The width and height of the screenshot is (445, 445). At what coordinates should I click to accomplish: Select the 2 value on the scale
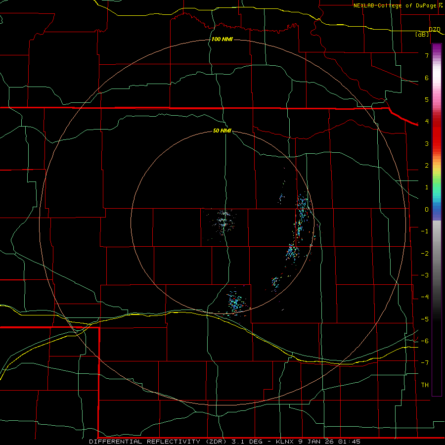tap(427, 166)
